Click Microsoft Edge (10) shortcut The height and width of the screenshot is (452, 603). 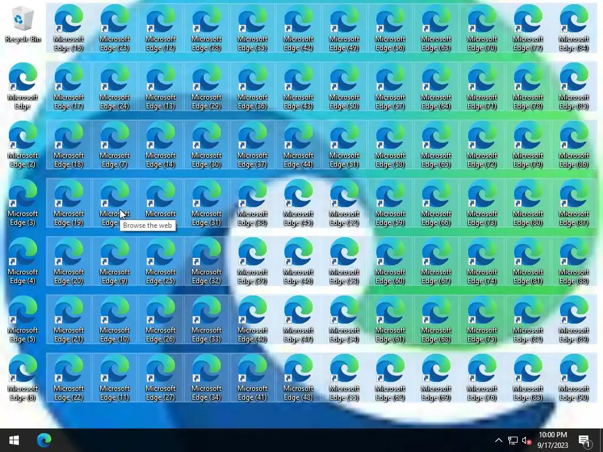point(115,320)
